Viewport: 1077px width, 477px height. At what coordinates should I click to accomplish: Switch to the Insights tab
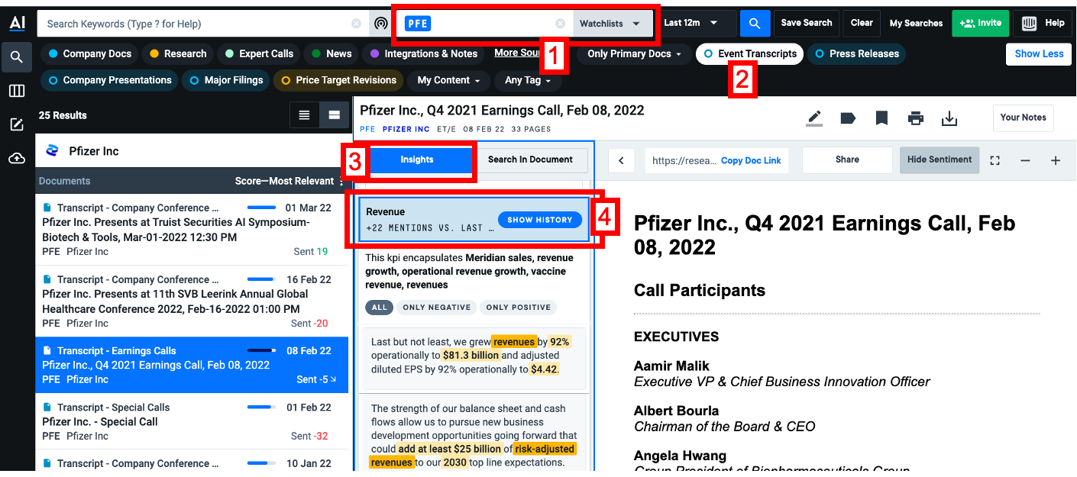417,160
